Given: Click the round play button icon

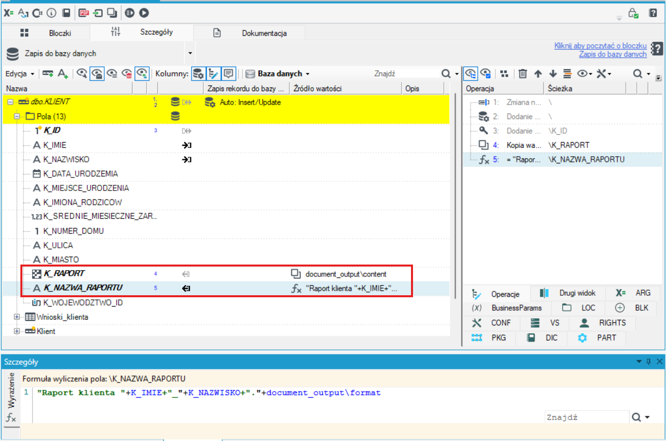Looking at the screenshot, I should click(144, 12).
